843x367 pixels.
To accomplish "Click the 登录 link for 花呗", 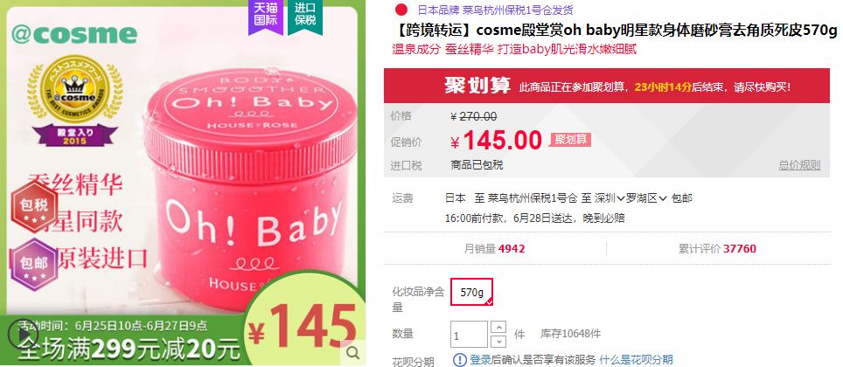I will point(479,359).
